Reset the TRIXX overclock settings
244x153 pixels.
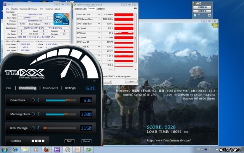[87, 141]
